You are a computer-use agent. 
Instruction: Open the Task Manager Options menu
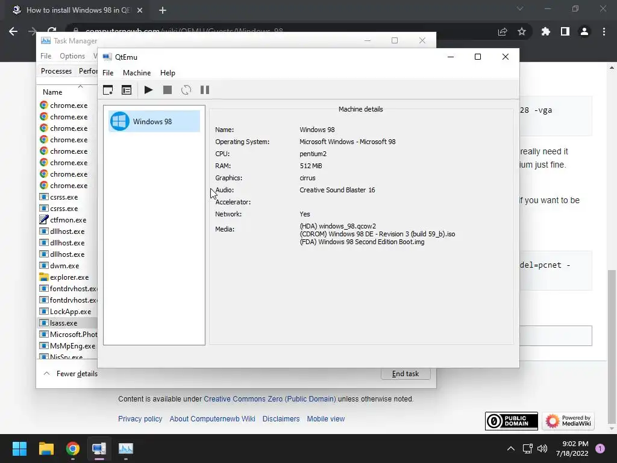click(72, 56)
